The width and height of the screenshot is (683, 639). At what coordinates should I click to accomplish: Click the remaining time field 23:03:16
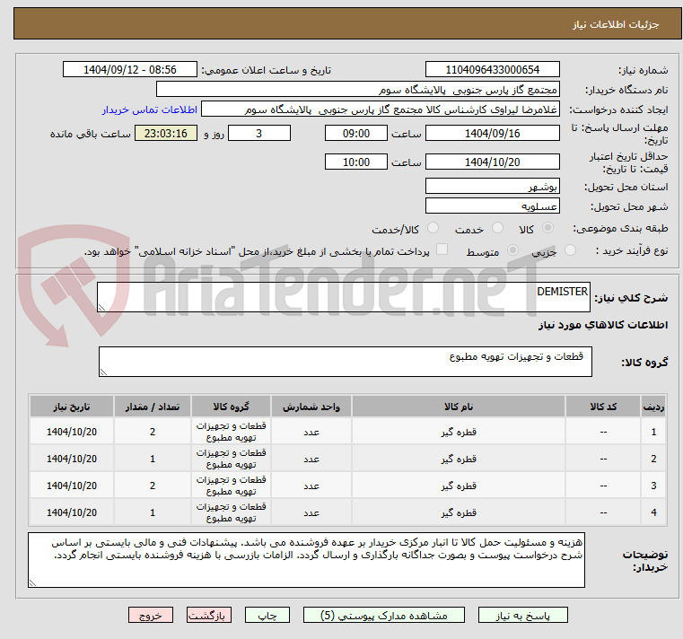click(166, 134)
